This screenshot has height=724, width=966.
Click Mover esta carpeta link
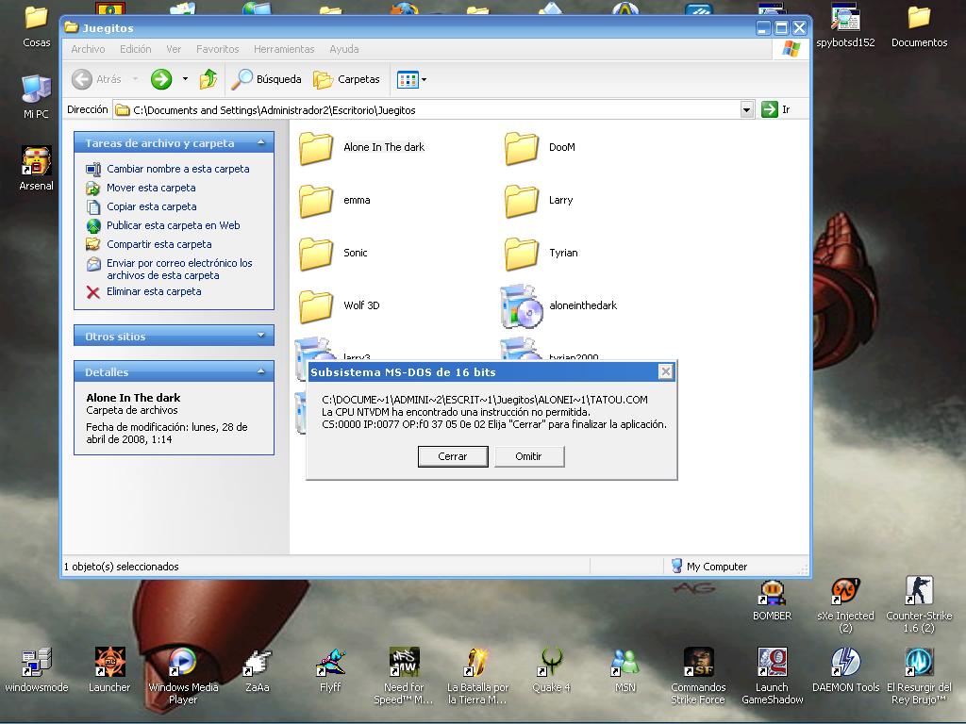pyautogui.click(x=151, y=188)
